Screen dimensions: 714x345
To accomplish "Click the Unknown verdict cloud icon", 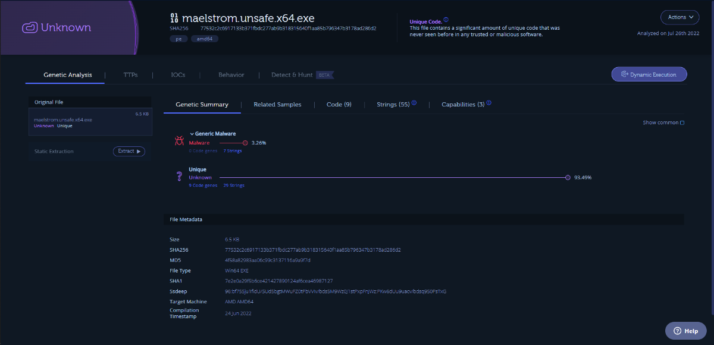I will pyautogui.click(x=30, y=27).
